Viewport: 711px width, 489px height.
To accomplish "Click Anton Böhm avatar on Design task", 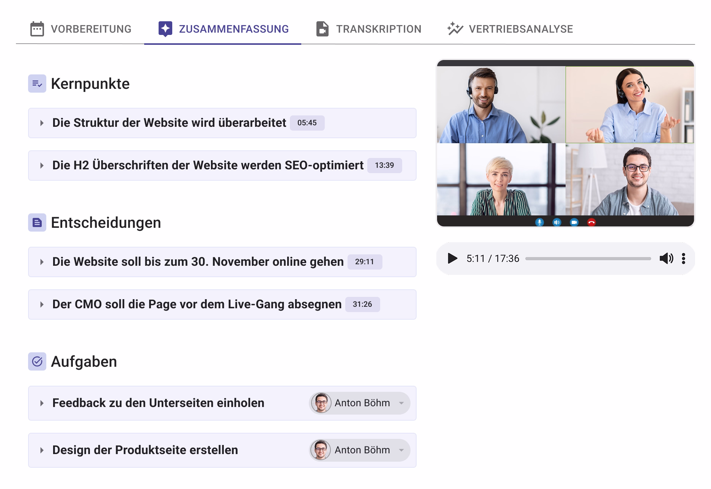I will click(x=321, y=450).
